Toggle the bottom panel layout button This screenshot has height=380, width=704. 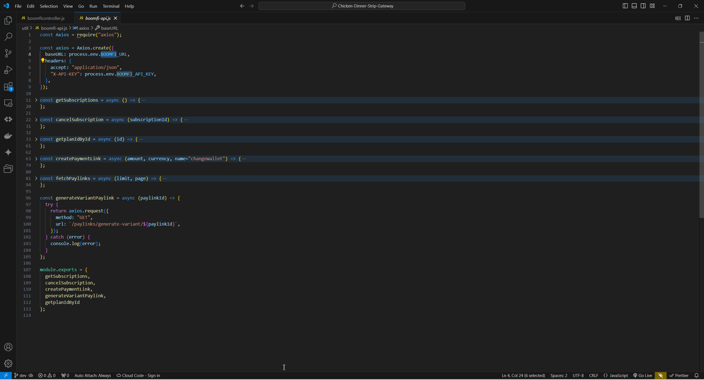click(634, 6)
